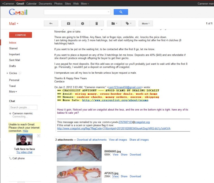Open the Inbox folder
214x183 pixels.
pyautogui.click(x=13, y=43)
